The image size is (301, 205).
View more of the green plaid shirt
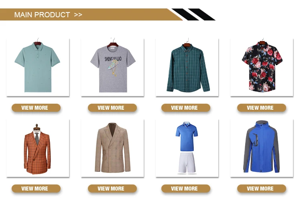coord(186,108)
